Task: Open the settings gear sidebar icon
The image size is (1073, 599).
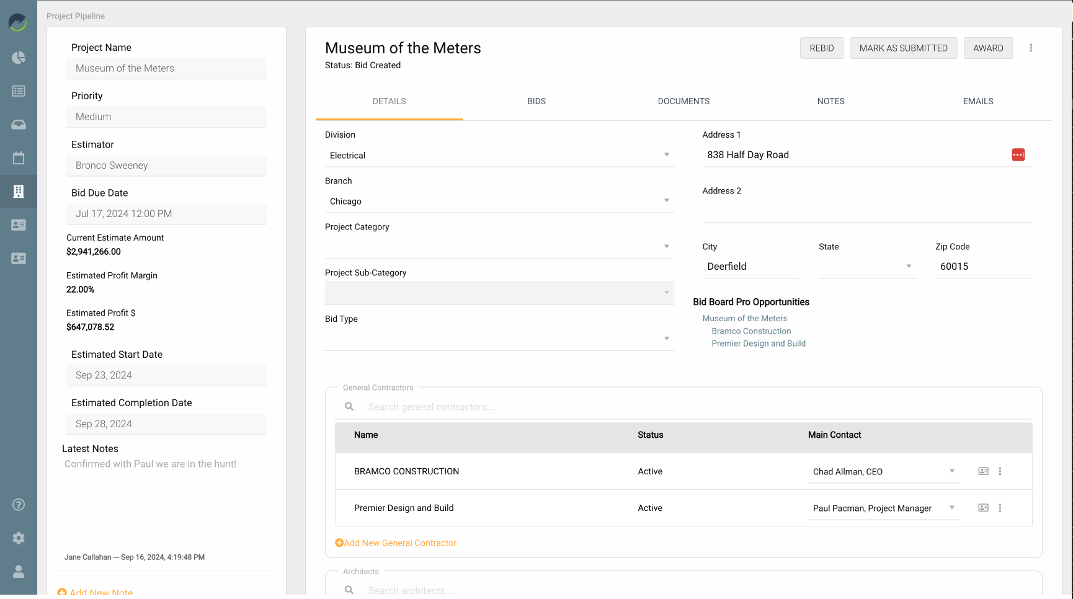Action: (x=19, y=538)
